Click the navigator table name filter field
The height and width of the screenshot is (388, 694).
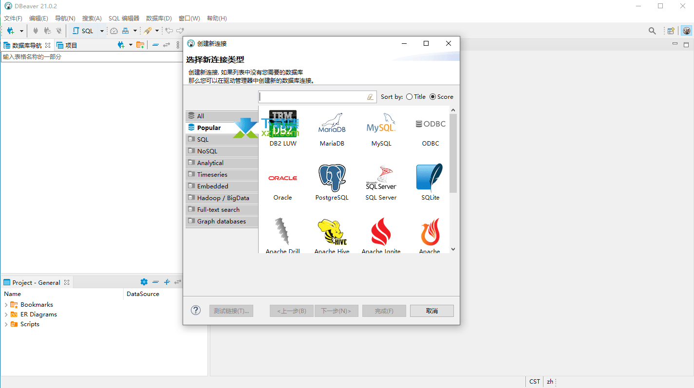pos(92,56)
